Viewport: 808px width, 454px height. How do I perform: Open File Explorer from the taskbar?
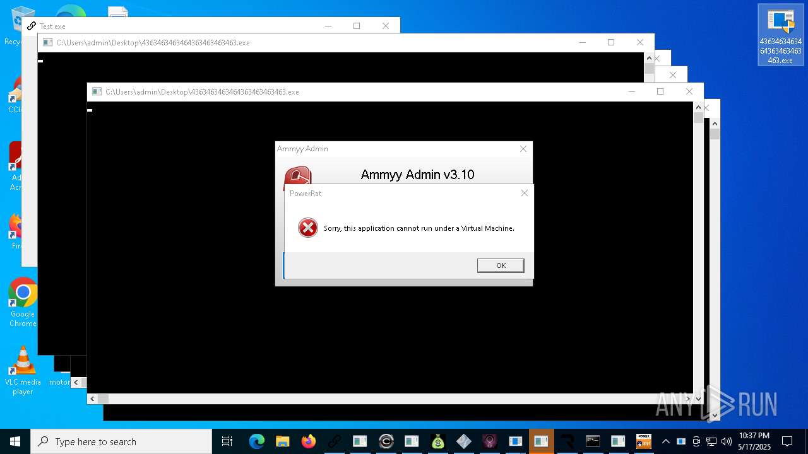[x=282, y=441]
